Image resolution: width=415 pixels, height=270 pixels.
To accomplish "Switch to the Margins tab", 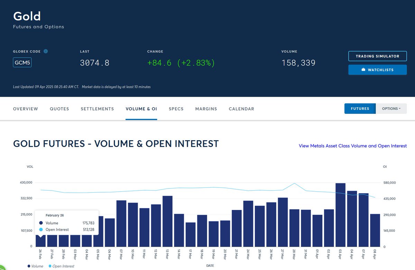I will [x=206, y=109].
